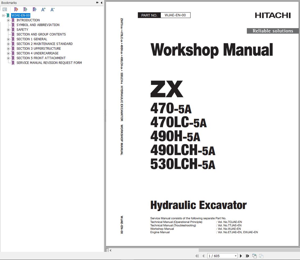The height and width of the screenshot is (260, 300).
Task: Open SYMBOL AND ABBREVIATION bookmark
Action: (x=38, y=25)
